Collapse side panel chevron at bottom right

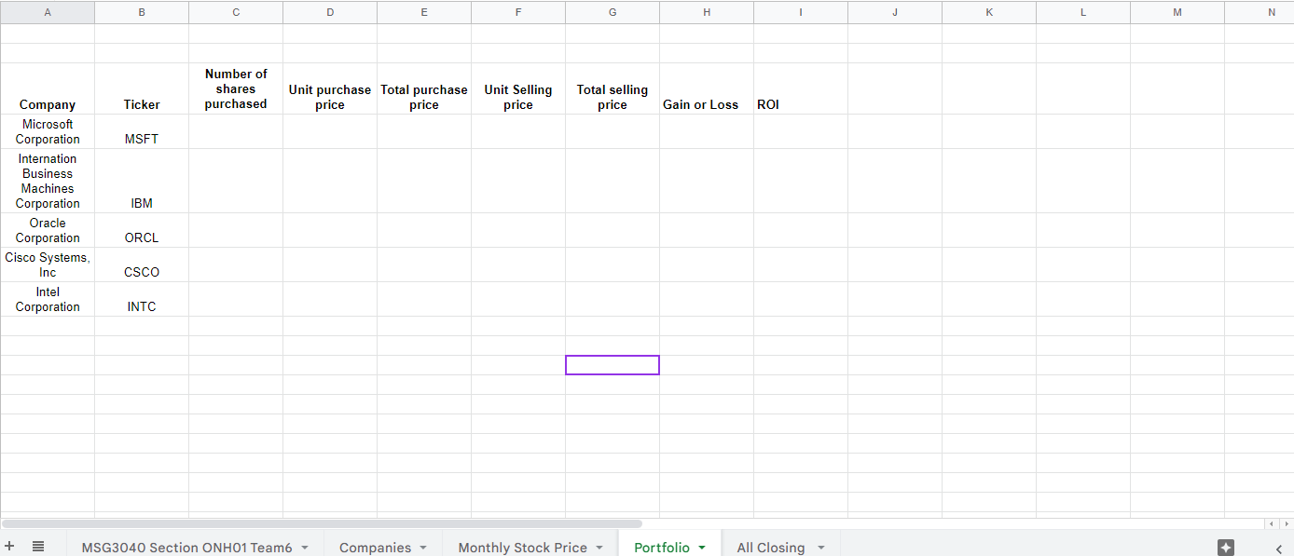coord(1279,549)
